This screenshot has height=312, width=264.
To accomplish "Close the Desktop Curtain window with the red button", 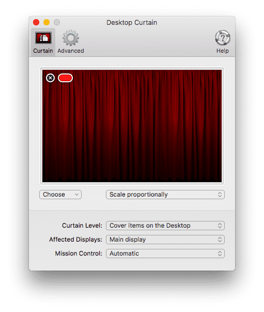I will (36, 22).
